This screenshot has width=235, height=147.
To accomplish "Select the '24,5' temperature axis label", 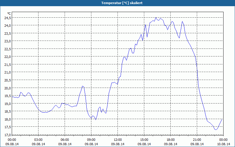I will click(8, 18).
